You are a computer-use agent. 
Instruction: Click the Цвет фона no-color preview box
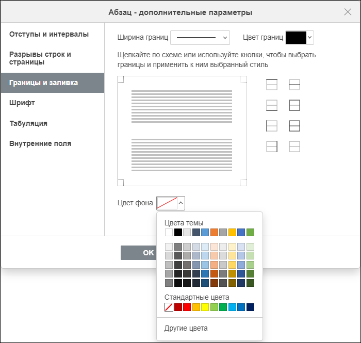click(167, 203)
